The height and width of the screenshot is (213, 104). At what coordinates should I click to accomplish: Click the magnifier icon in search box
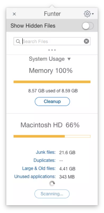(18, 41)
